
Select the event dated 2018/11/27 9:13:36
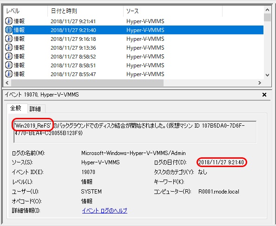pos(134,47)
